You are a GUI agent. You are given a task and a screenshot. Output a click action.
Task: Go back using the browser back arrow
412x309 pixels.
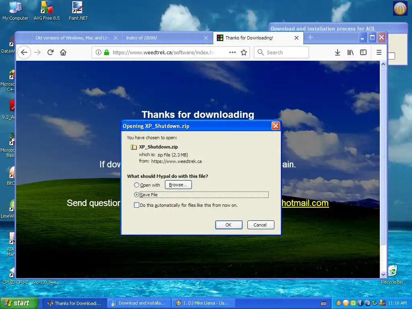(x=24, y=52)
